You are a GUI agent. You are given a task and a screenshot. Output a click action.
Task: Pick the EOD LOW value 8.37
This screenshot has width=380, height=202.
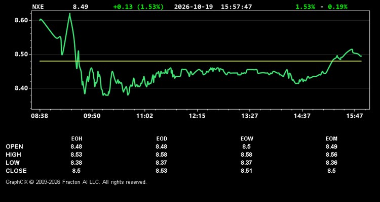(x=162, y=163)
